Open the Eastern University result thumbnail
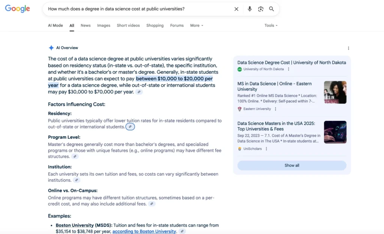Screen dimensions: 384x234 pyautogui.click(x=335, y=92)
